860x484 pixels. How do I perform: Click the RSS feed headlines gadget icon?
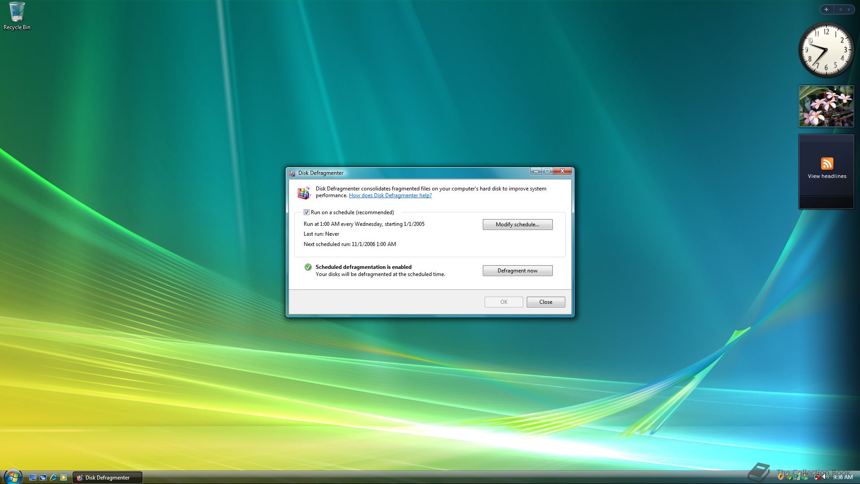[827, 163]
